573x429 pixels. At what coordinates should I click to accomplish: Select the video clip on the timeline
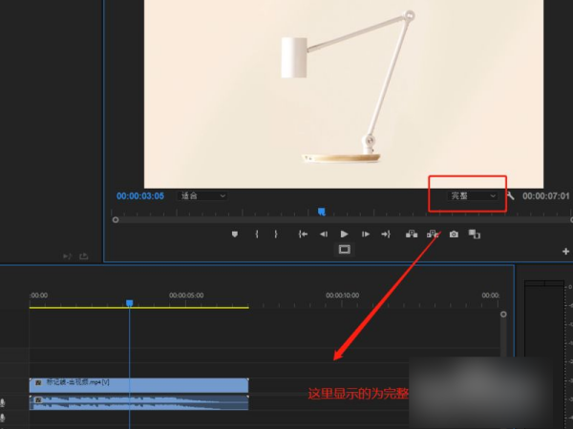(140, 382)
